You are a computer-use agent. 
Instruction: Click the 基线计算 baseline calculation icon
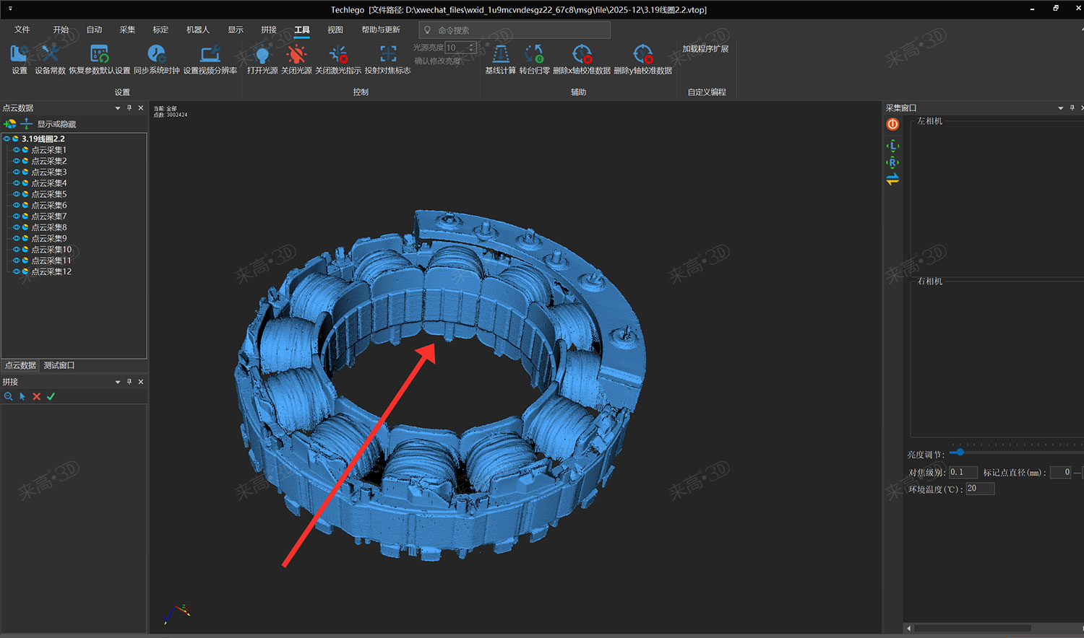pyautogui.click(x=500, y=55)
